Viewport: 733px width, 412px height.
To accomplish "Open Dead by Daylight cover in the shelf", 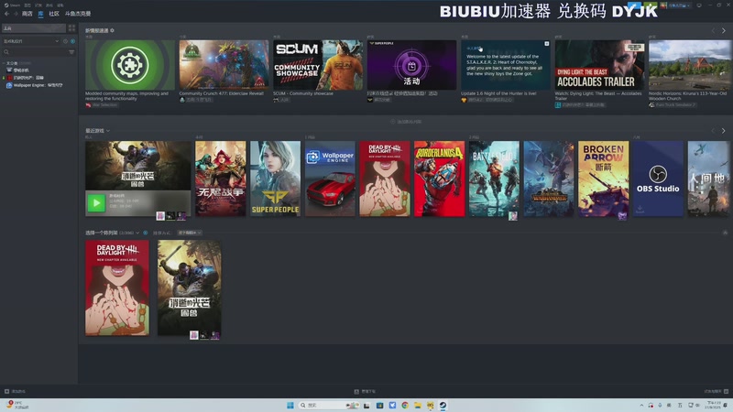I will [x=117, y=287].
